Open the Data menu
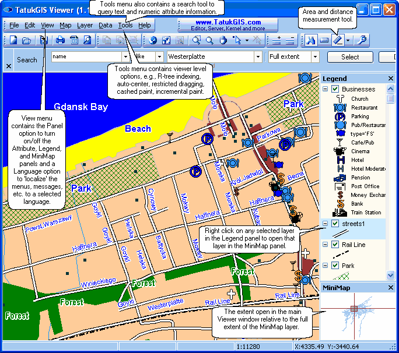The width and height of the screenshot is (399, 353). click(x=106, y=25)
